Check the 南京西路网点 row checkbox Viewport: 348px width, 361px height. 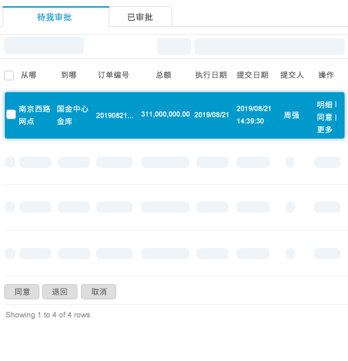(11, 114)
